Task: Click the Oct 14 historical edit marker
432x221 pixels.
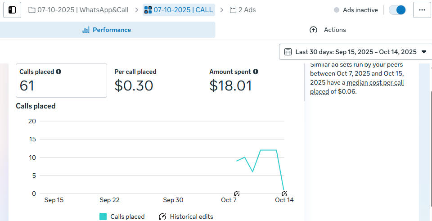Action: pyautogui.click(x=284, y=194)
